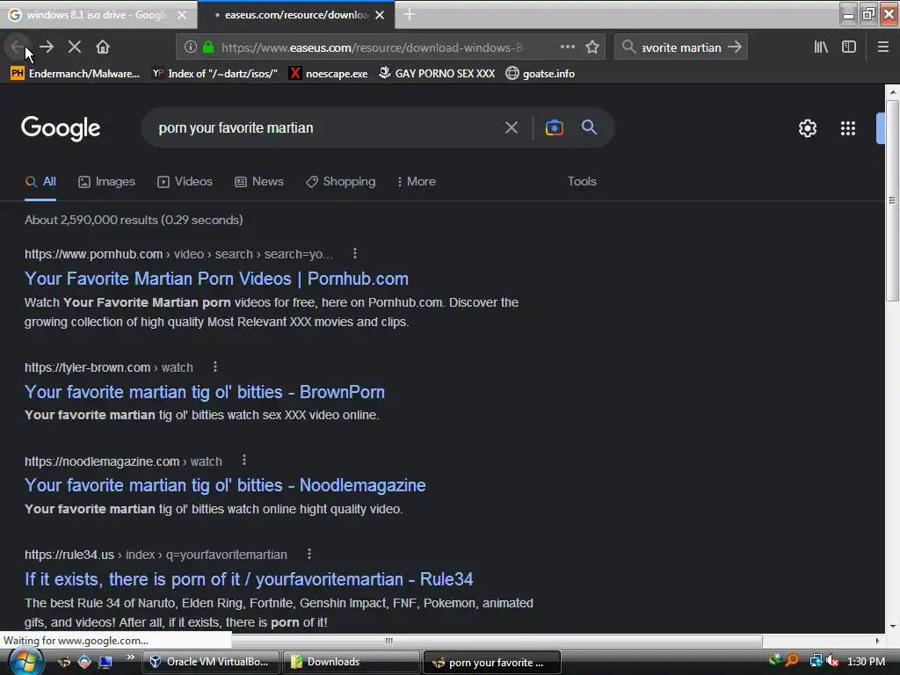Click the browser toolbar search field
Screen dimensions: 900x675
(x=681, y=47)
